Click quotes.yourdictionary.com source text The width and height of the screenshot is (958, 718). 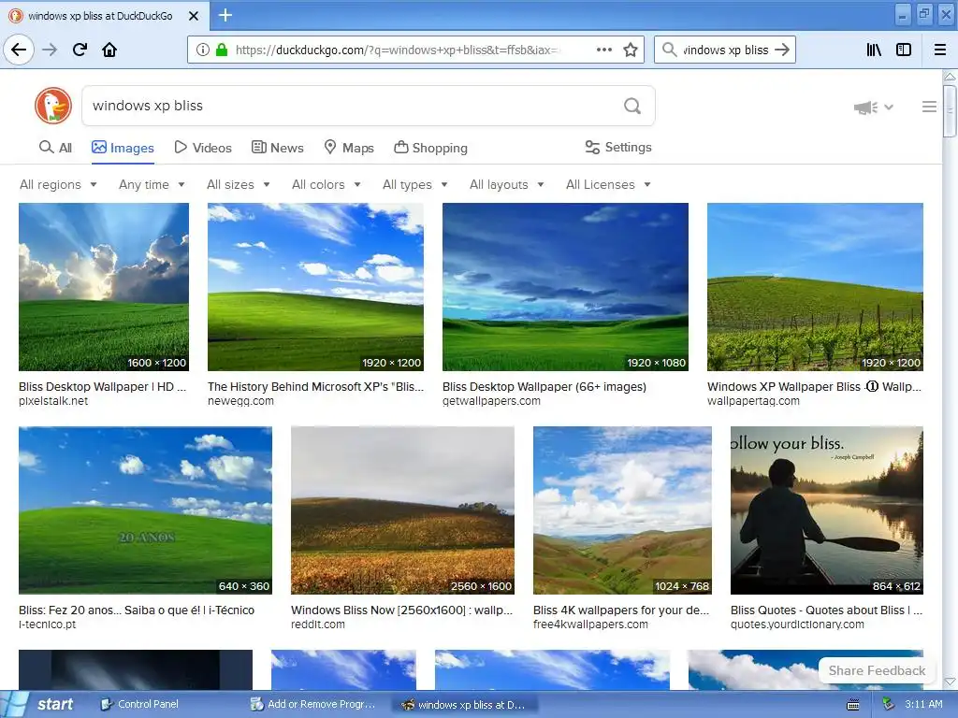click(797, 625)
